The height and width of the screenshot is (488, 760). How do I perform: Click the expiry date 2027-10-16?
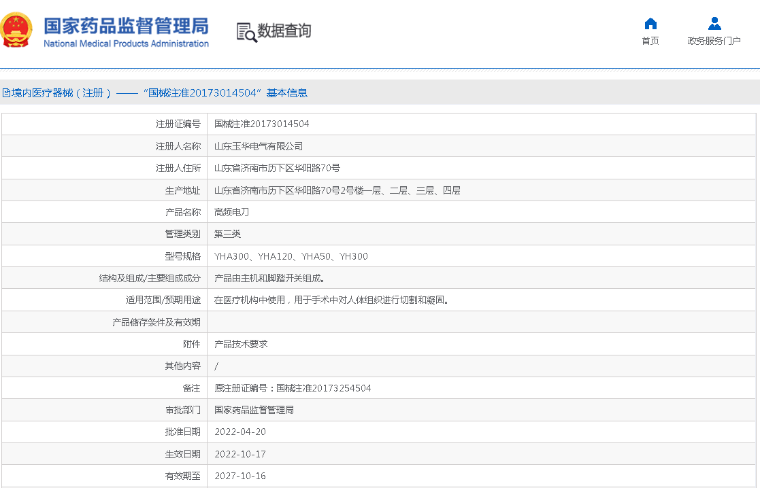pyautogui.click(x=239, y=476)
